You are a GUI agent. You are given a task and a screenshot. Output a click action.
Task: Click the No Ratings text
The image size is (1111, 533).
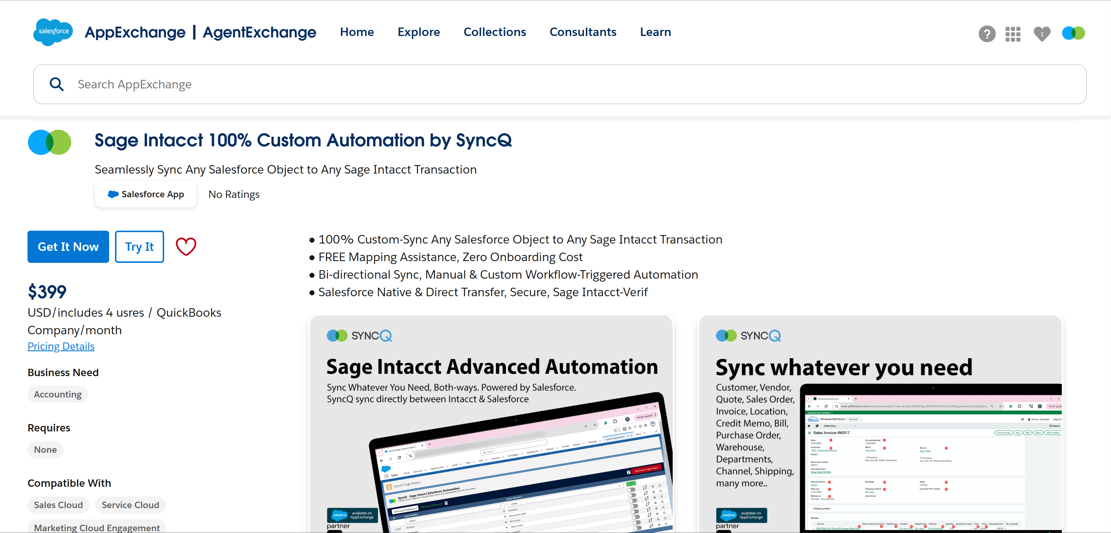[234, 194]
